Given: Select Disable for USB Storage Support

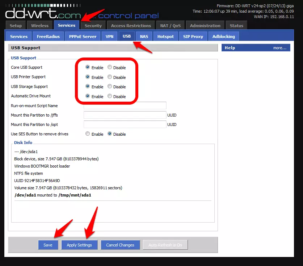Looking at the screenshot, I should (x=110, y=86).
